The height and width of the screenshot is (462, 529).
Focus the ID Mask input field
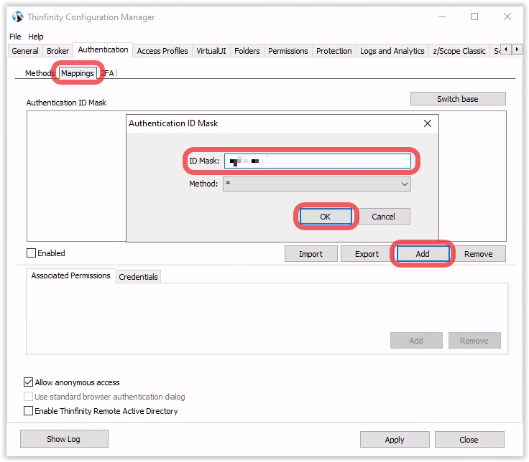[x=318, y=161]
